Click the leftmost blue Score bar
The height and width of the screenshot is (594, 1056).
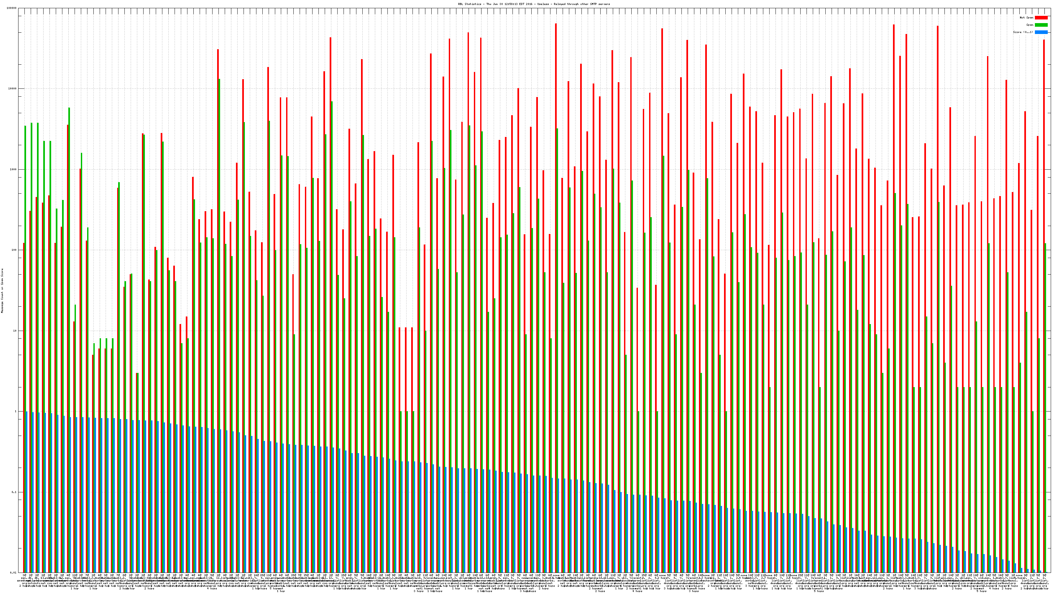pos(27,492)
